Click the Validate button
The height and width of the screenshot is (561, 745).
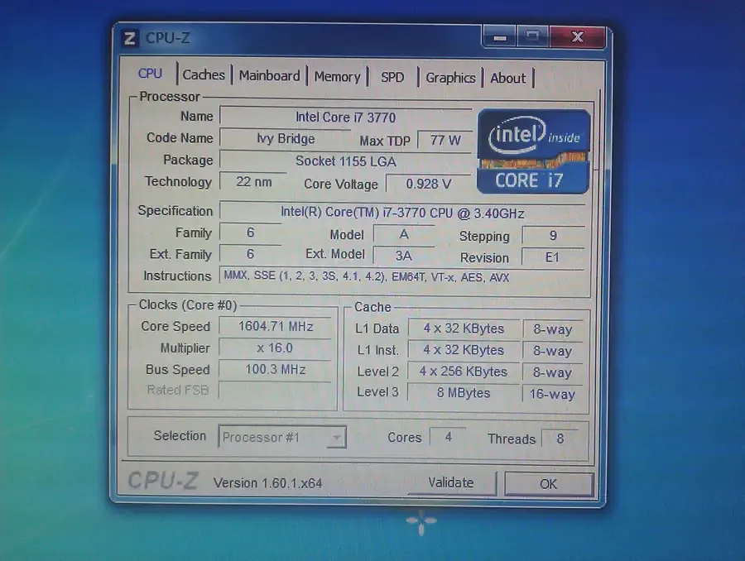point(451,482)
